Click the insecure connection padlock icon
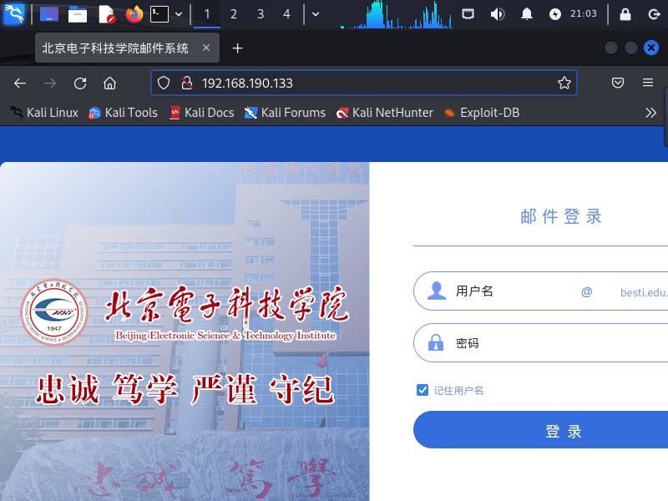 pyautogui.click(x=186, y=83)
